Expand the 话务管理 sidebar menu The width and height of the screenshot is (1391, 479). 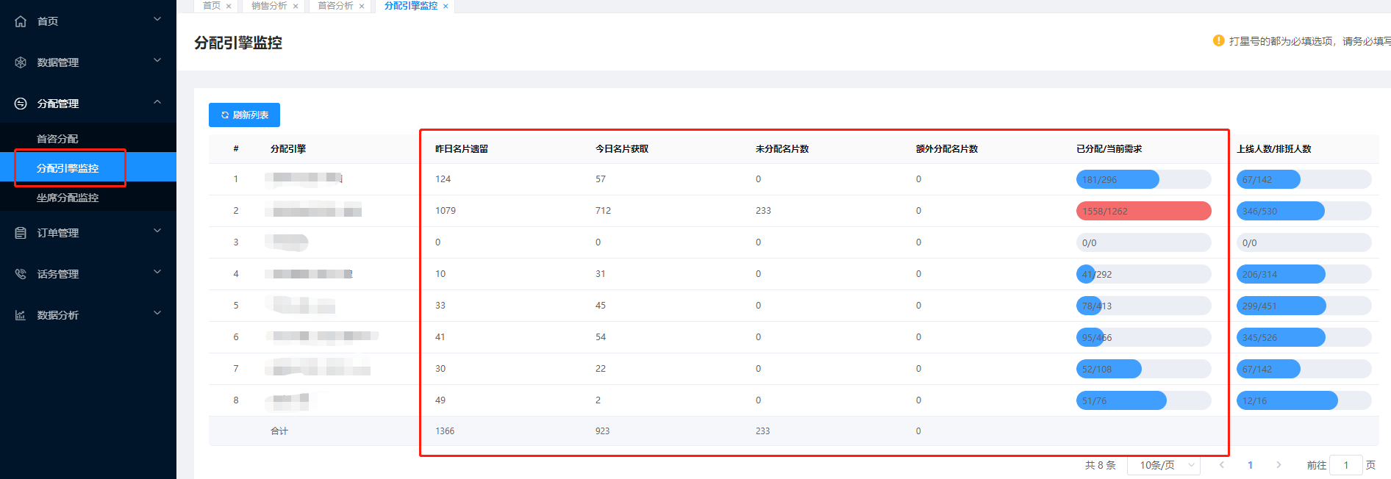click(157, 272)
